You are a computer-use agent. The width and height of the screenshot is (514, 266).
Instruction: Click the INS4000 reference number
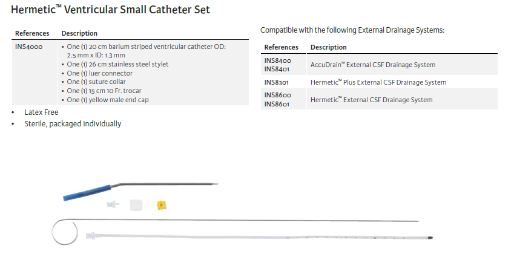click(28, 47)
